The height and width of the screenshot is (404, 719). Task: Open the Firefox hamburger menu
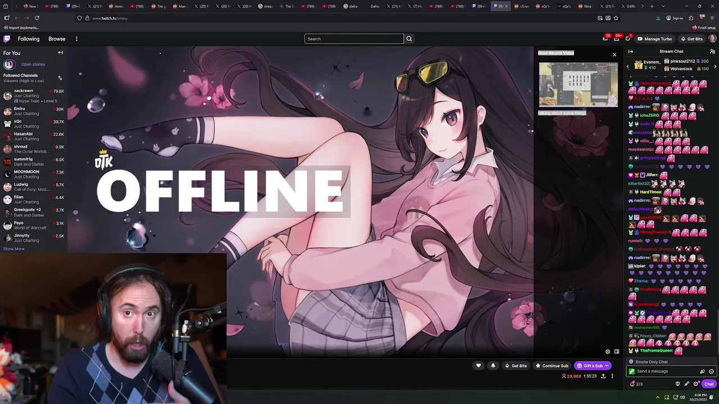coord(712,18)
